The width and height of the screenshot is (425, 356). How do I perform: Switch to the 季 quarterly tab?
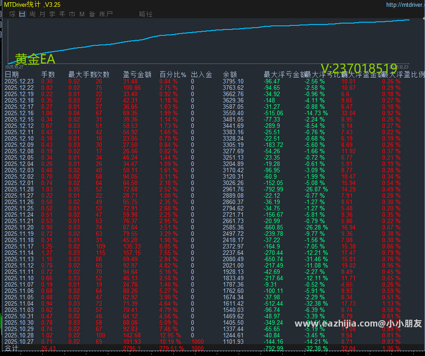52,14
